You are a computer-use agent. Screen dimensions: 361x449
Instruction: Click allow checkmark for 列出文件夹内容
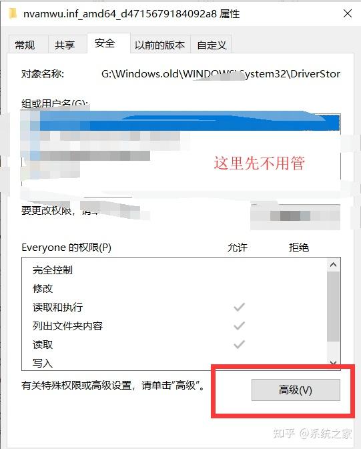point(239,326)
